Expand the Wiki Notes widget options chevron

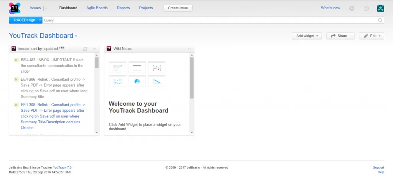pos(189,49)
